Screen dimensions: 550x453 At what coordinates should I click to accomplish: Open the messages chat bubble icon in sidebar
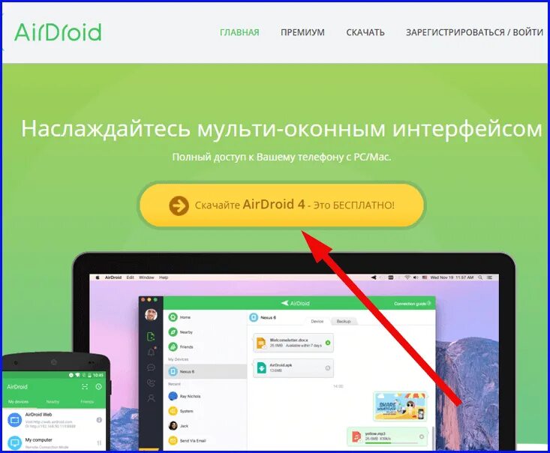(x=151, y=367)
